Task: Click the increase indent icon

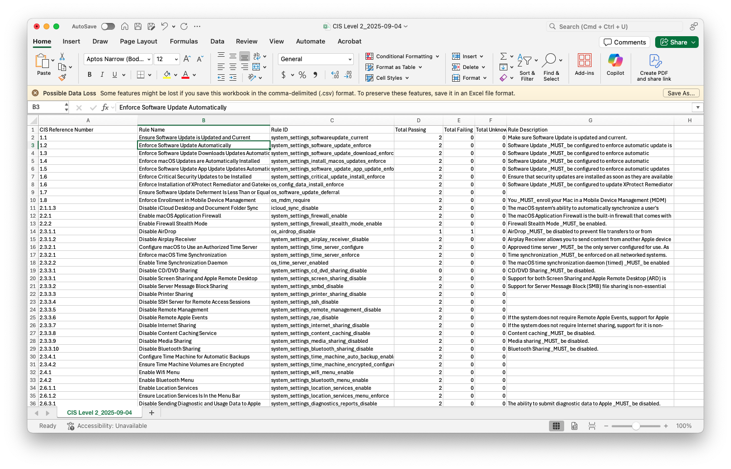Action: point(233,77)
